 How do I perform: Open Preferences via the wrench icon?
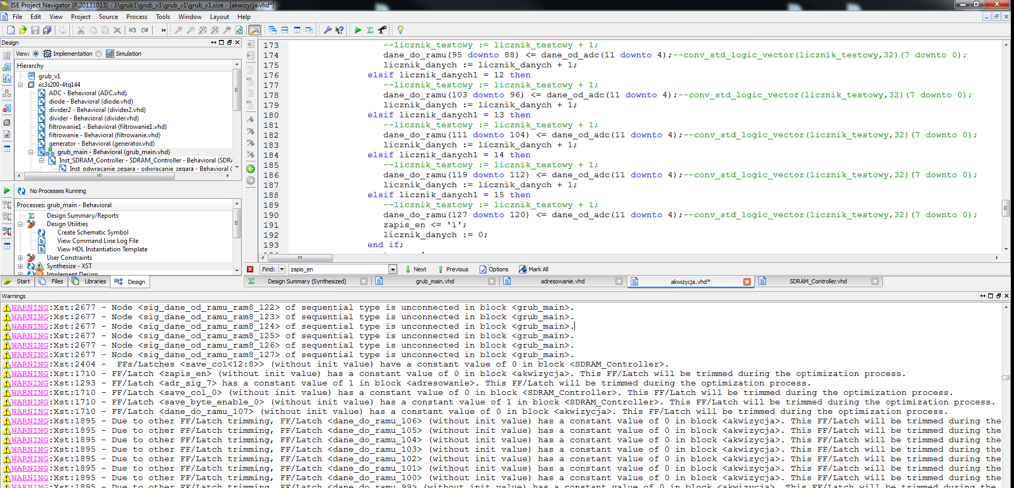[327, 30]
